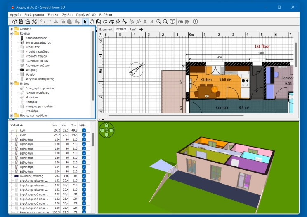Toggle visibility checkbox of topmost Δίφυλλη μπαλκονόπ... row
This screenshot has height=217, width=307.
point(84,180)
